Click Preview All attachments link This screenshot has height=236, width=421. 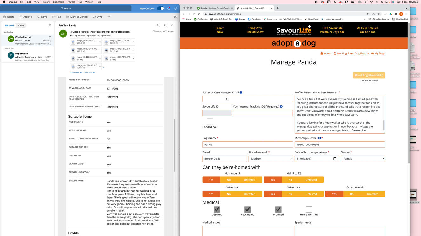point(90,73)
